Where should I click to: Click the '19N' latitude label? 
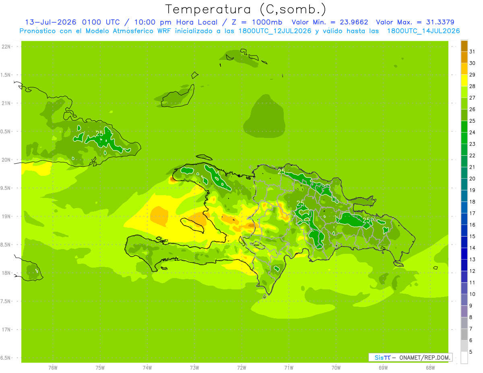(6, 216)
